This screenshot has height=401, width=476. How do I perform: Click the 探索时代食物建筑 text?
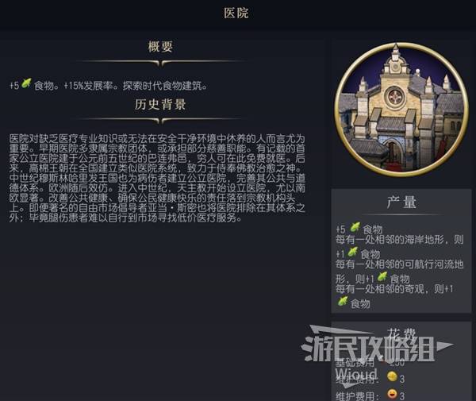pos(162,86)
